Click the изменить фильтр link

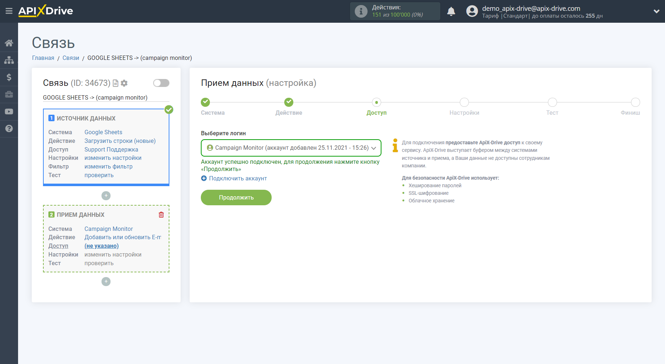point(108,166)
